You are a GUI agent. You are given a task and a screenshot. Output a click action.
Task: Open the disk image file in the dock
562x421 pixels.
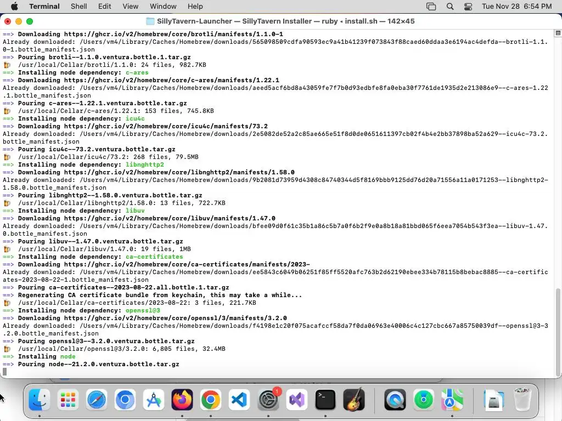click(x=493, y=400)
